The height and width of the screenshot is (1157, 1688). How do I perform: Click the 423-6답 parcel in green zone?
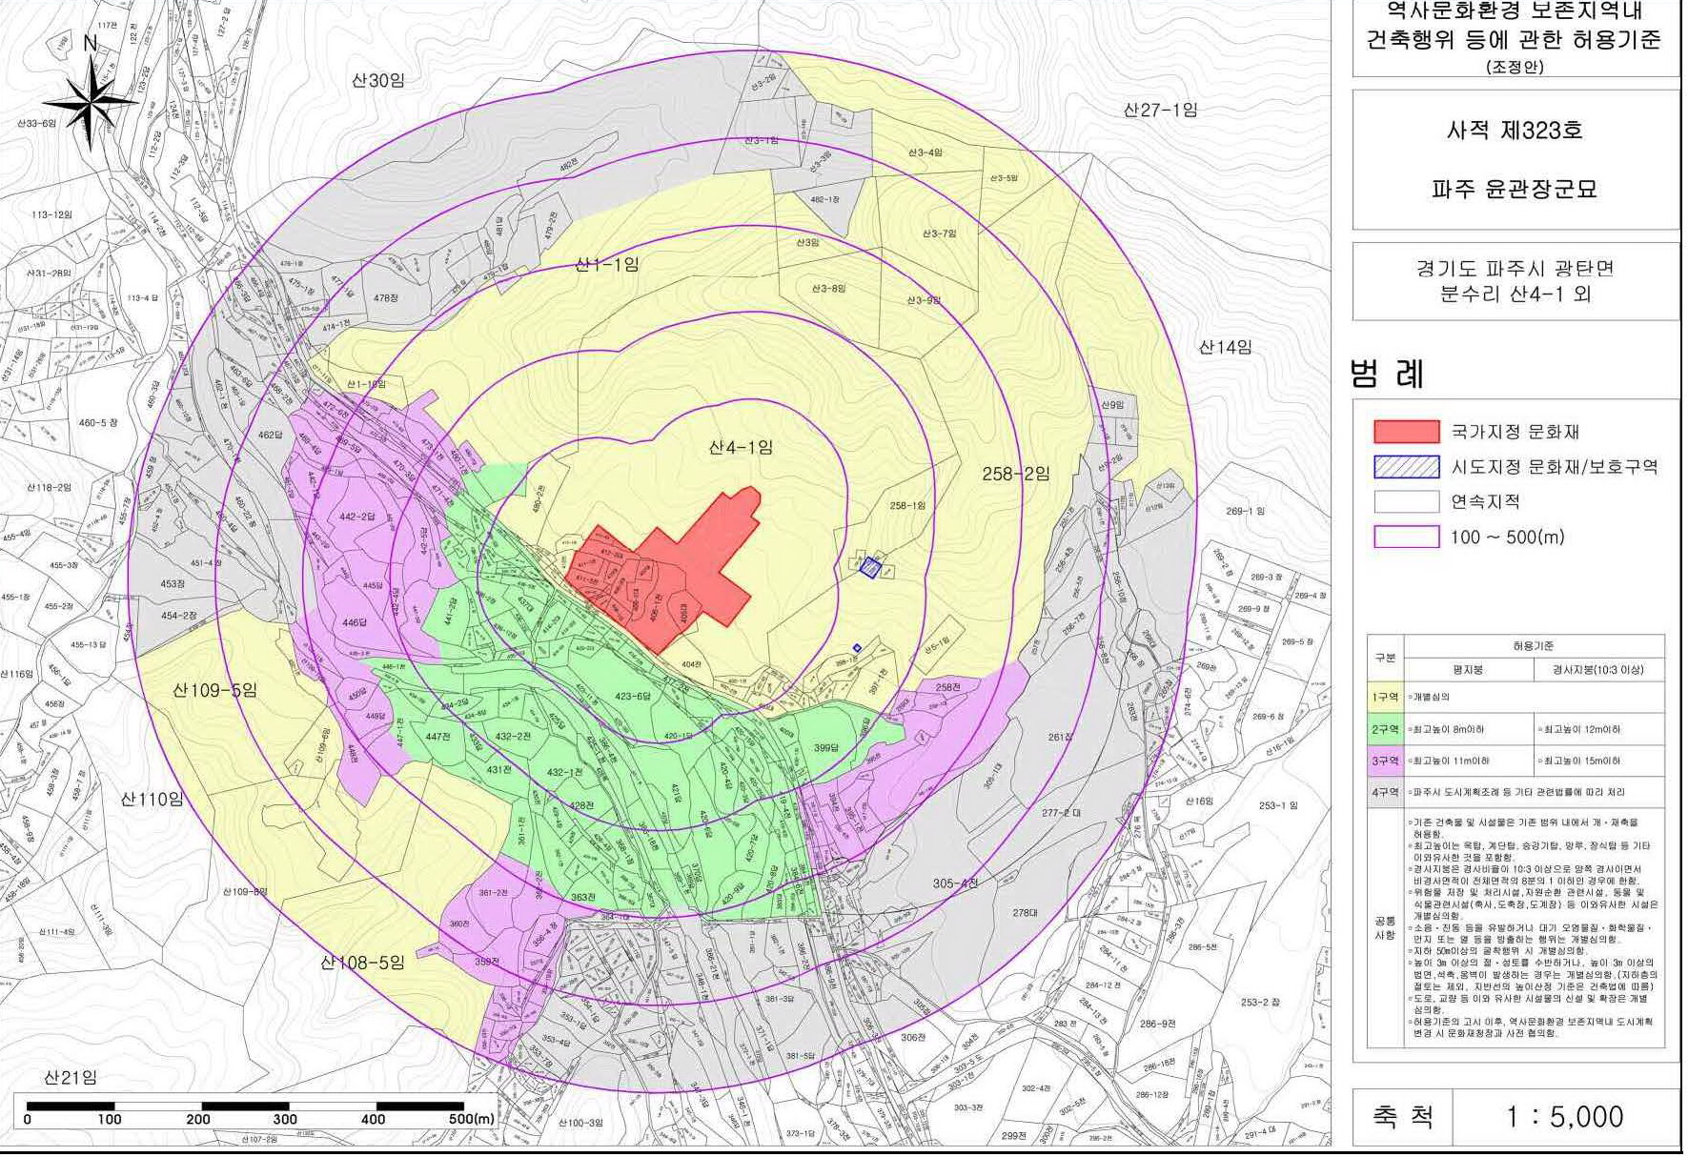[x=632, y=697]
